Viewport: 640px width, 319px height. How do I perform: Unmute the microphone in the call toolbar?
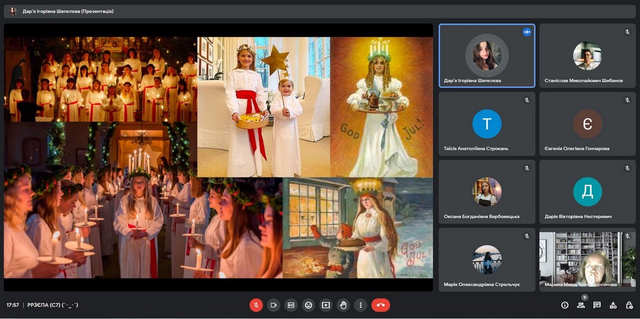(x=256, y=305)
